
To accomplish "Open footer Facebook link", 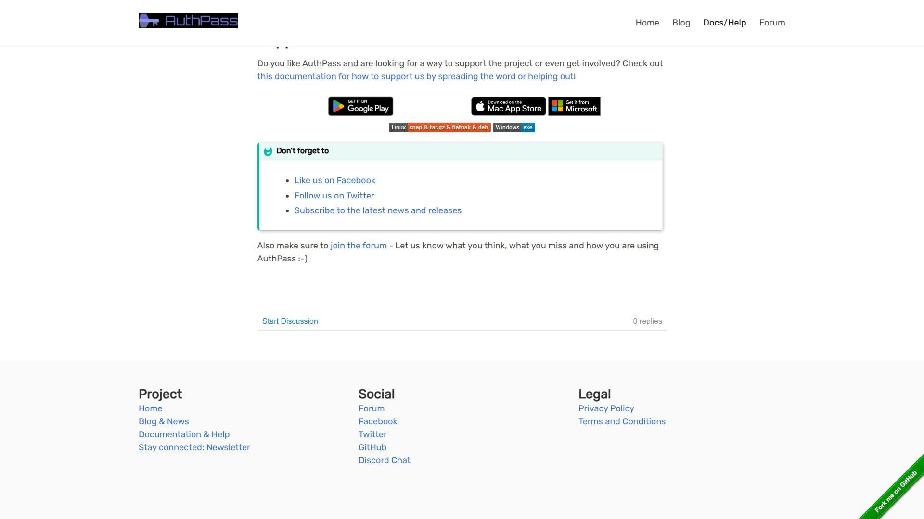I will click(377, 421).
